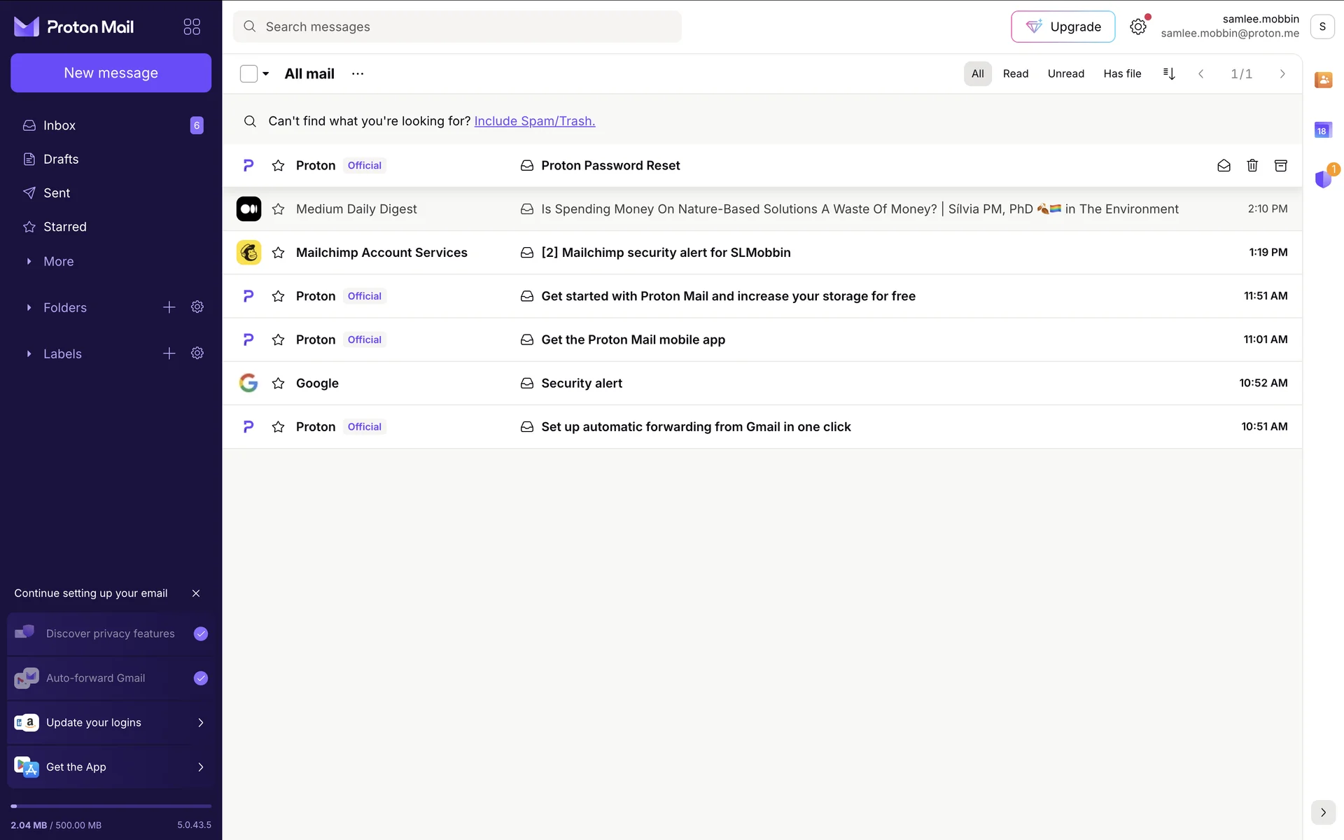The width and height of the screenshot is (1344, 840).
Task: Tick the select all messages checkbox
Action: point(248,73)
